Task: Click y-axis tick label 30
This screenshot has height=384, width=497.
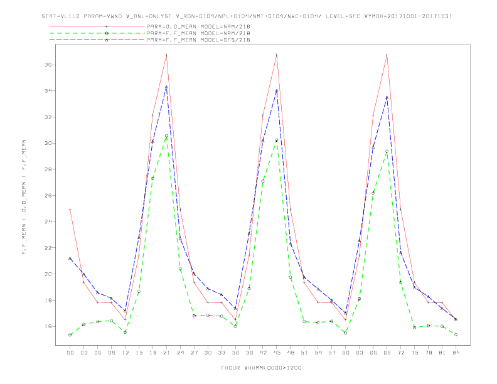Action: coord(48,143)
